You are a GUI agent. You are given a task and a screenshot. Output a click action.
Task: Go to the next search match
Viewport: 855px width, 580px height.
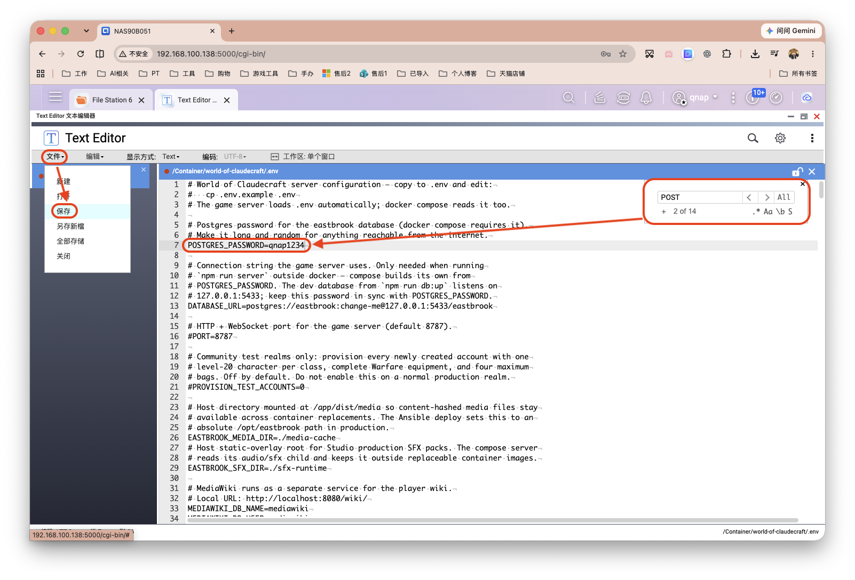tap(766, 197)
